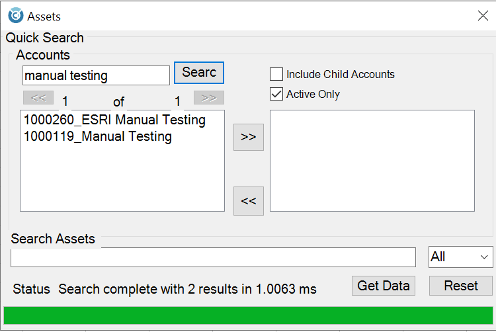Viewport: 496px width, 332px height.
Task: Close the Assets window
Action: click(x=483, y=16)
